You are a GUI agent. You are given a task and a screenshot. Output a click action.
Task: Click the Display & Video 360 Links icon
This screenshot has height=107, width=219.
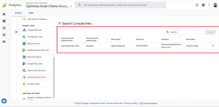click(24, 50)
